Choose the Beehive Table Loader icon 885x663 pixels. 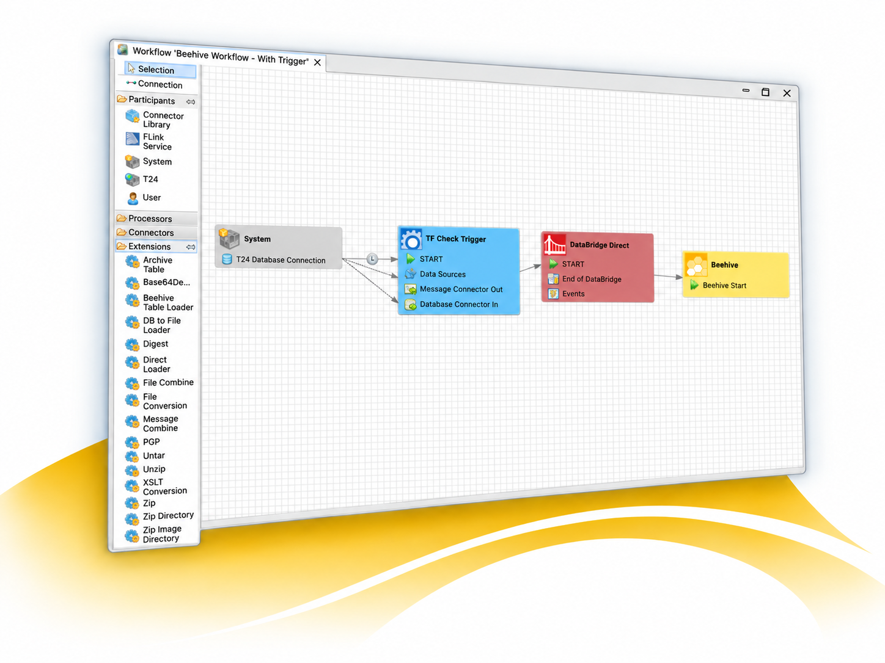[x=133, y=300]
